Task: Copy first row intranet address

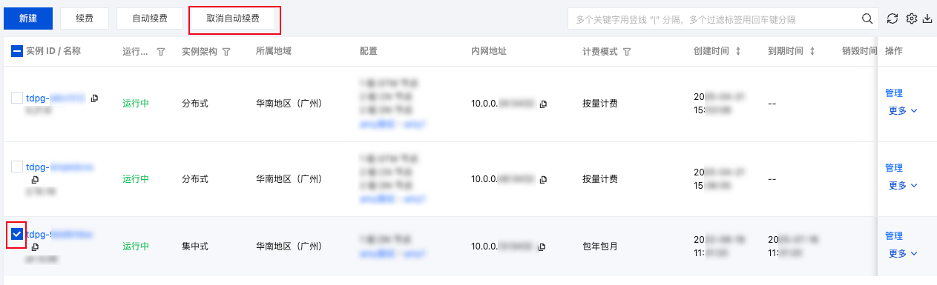Action: 544,104
